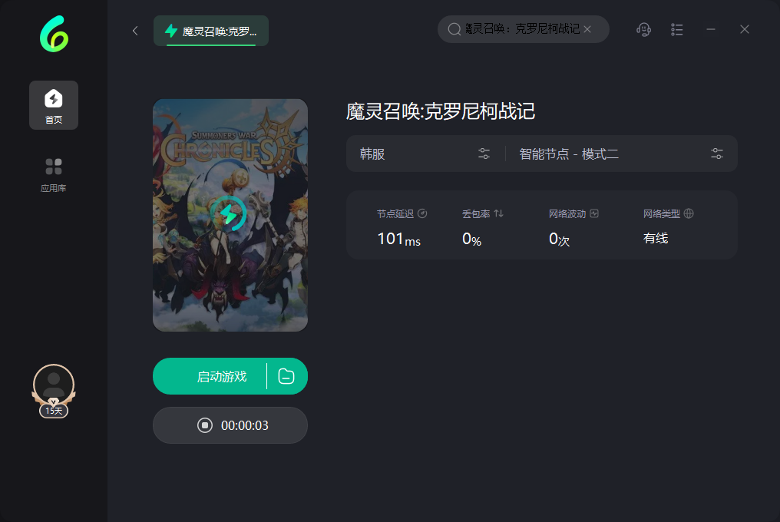Open the customer support headset icon
Screen dimensions: 780x522
click(x=643, y=30)
